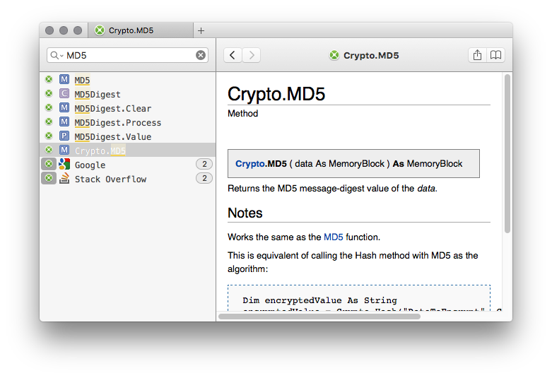This screenshot has width=552, height=378.
Task: Open the bookmarks book icon
Action: click(495, 55)
